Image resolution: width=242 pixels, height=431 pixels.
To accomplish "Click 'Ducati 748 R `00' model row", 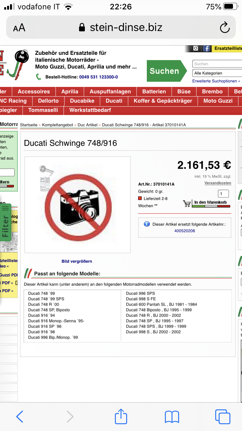I will pyautogui.click(x=44, y=304).
